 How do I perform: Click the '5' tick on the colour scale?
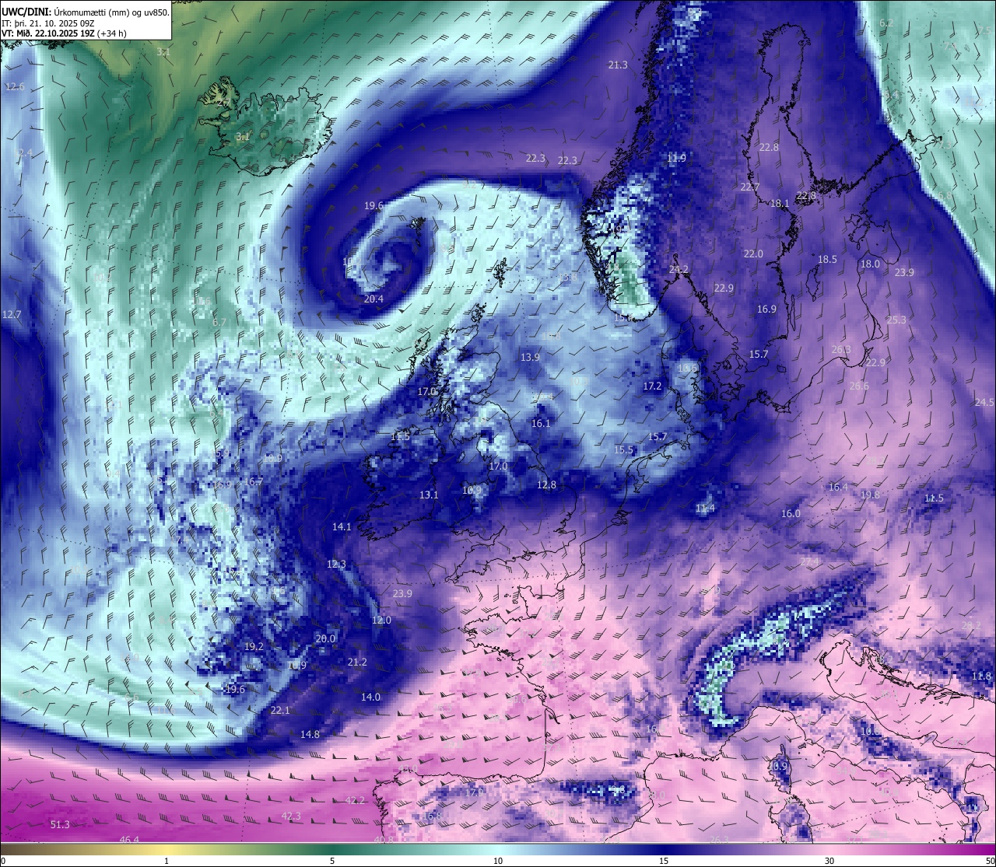click(332, 861)
